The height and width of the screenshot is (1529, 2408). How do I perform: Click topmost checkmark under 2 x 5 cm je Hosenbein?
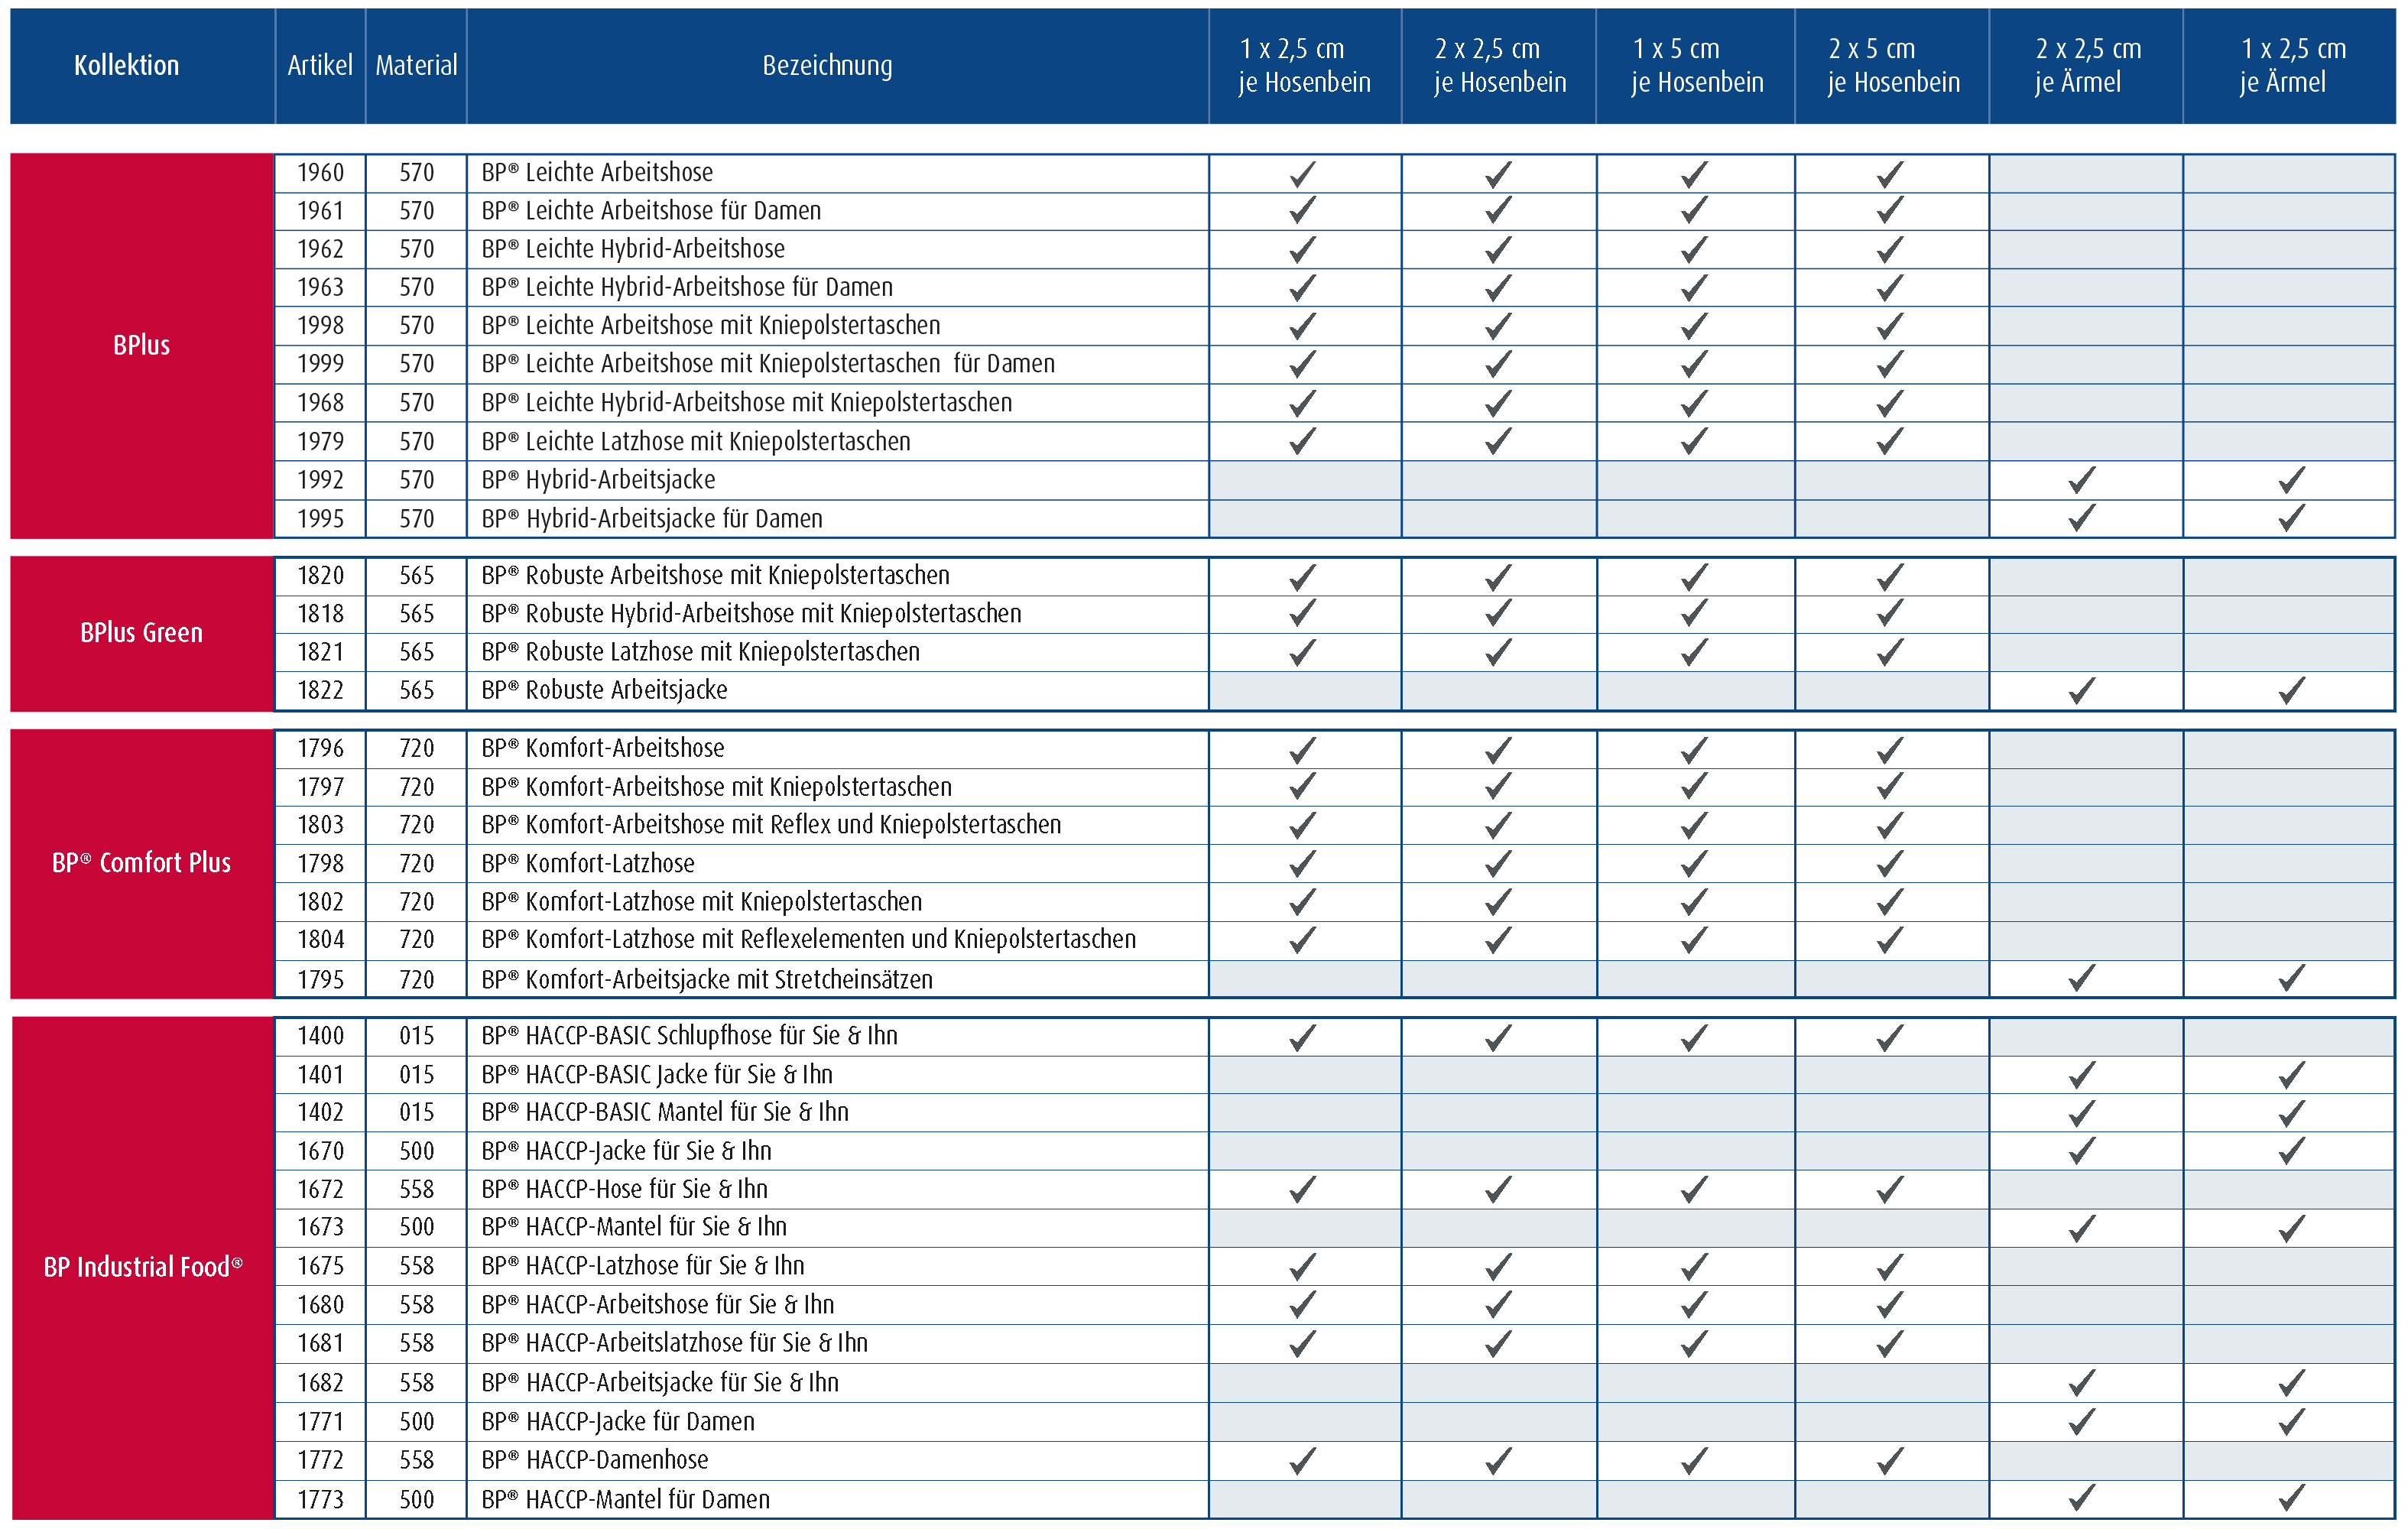pos(1886,173)
